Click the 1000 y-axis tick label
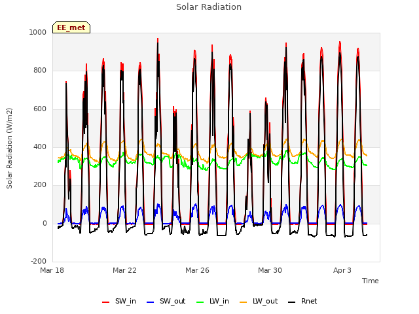This screenshot has width=419, height=314. coord(38,32)
